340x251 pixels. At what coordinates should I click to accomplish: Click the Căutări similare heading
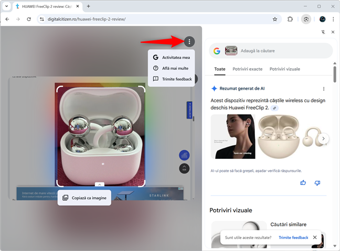click(x=288, y=224)
